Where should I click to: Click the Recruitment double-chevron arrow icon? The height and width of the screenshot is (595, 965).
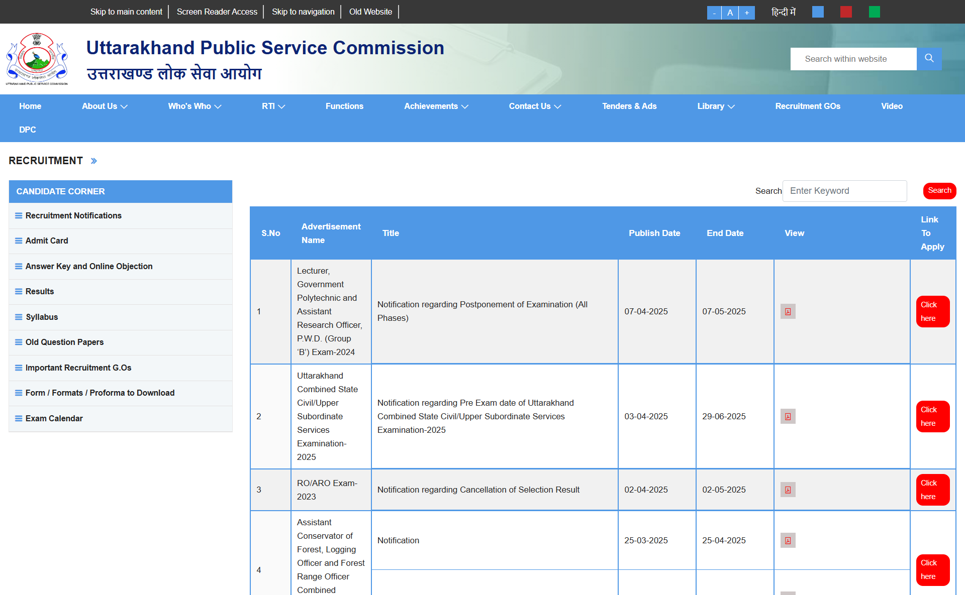(x=94, y=161)
